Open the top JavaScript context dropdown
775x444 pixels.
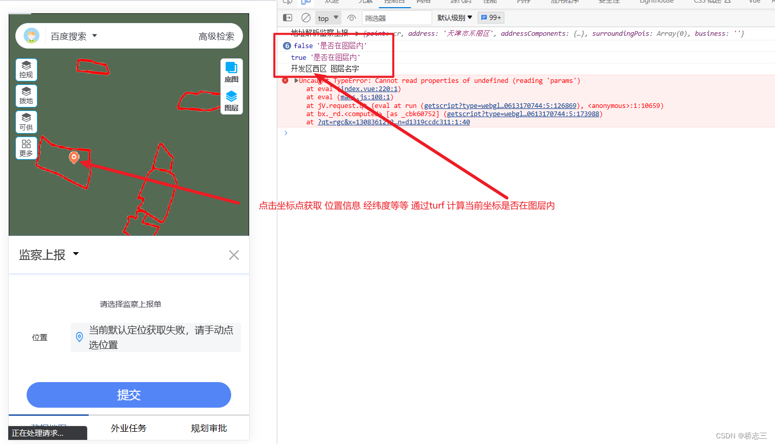pos(328,18)
